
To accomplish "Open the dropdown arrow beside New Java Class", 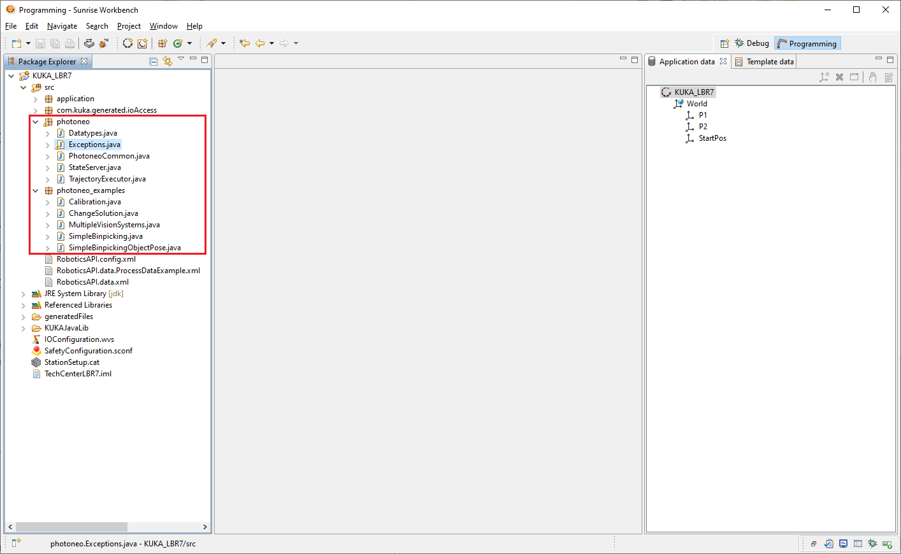I will pyautogui.click(x=189, y=43).
